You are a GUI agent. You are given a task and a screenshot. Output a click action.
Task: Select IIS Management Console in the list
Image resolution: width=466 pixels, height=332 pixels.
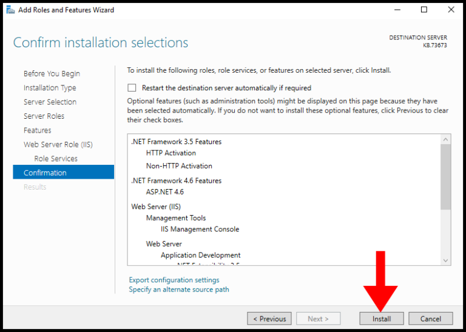click(x=200, y=229)
